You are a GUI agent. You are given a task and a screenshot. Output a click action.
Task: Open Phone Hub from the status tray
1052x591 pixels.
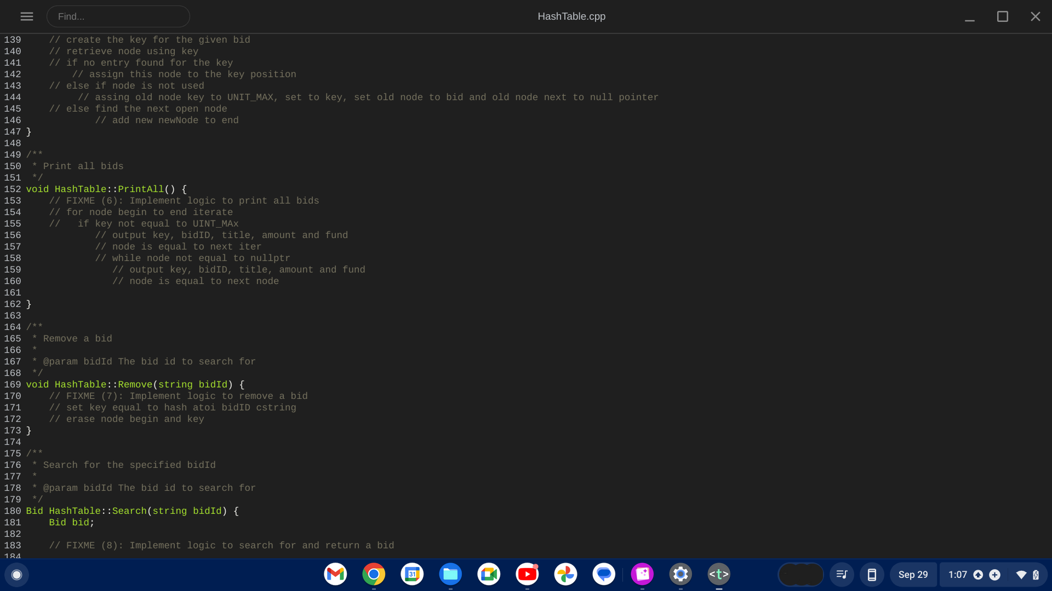(x=872, y=575)
